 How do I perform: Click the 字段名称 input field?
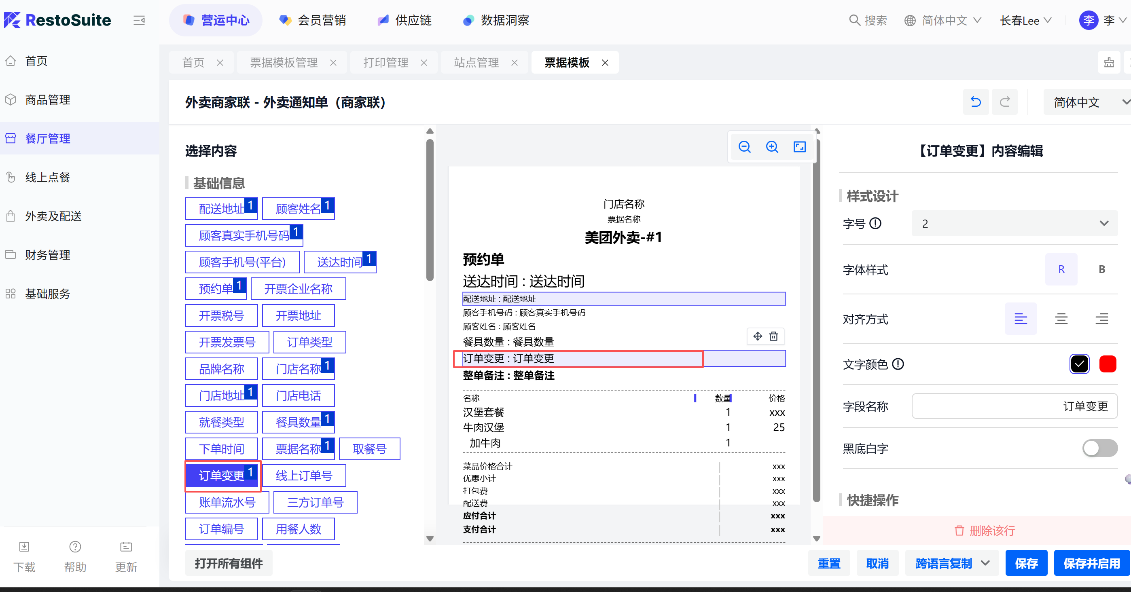click(1014, 406)
